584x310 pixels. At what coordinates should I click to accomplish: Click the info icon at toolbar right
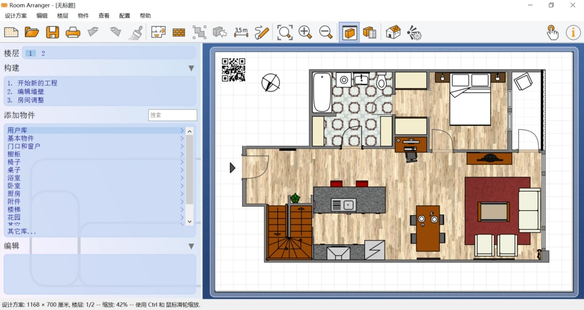click(x=572, y=32)
